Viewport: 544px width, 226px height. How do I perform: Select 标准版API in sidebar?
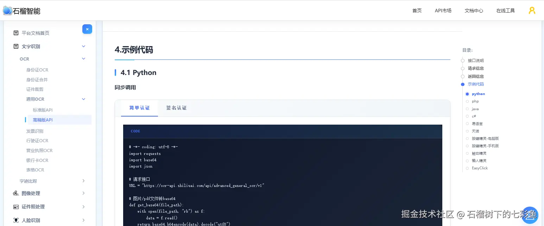pos(43,110)
